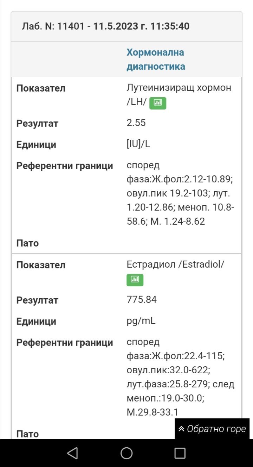Open Android recent apps square button
253x467 pixels.
coord(180,453)
